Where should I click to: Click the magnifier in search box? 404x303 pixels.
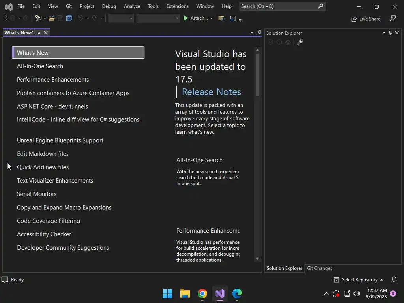(x=320, y=6)
